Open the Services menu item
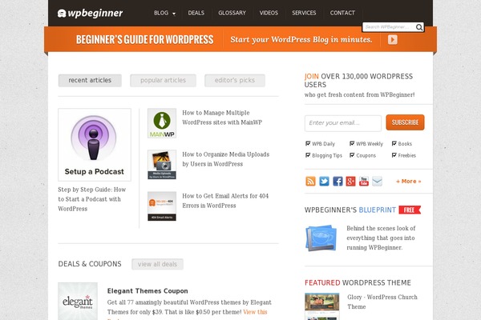The height and width of the screenshot is (320, 481). (304, 13)
